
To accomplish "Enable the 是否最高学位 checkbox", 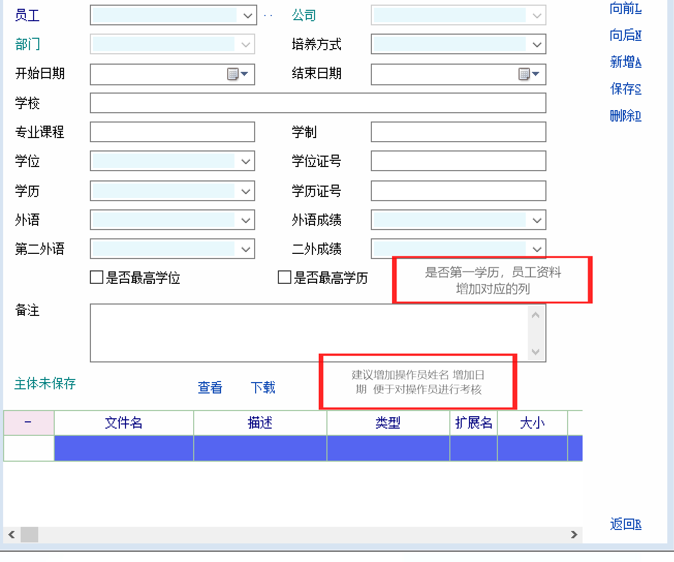I will click(97, 278).
